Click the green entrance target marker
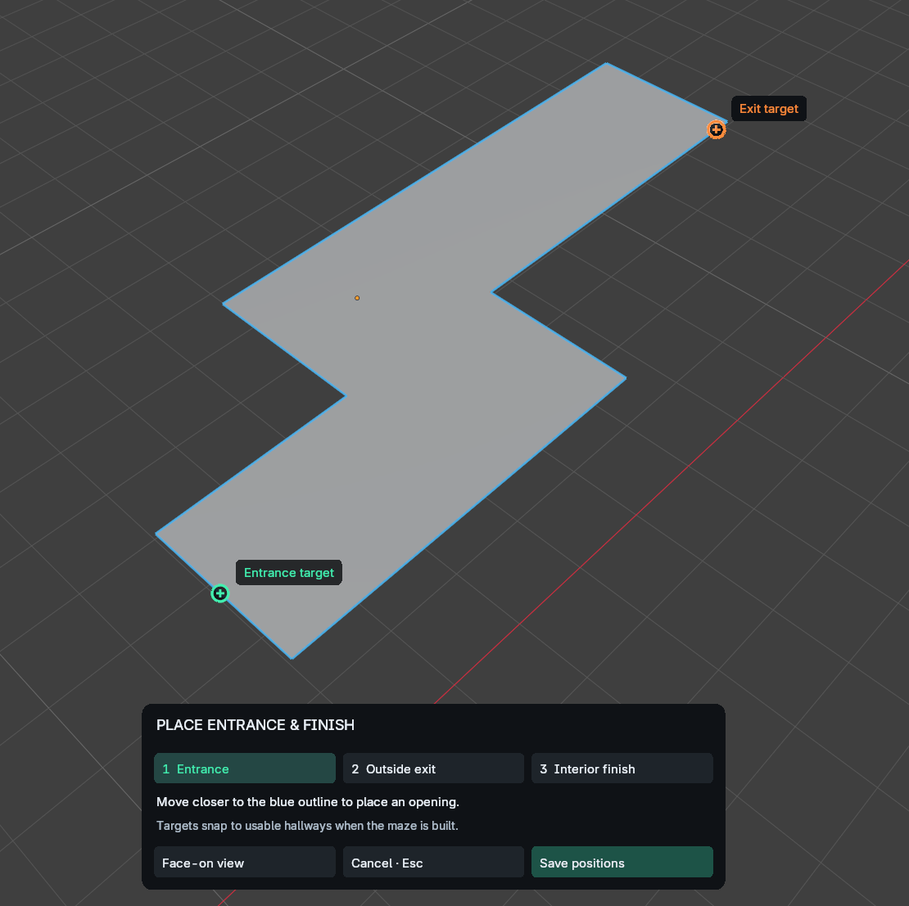Viewport: 909px width, 906px height. click(x=219, y=593)
